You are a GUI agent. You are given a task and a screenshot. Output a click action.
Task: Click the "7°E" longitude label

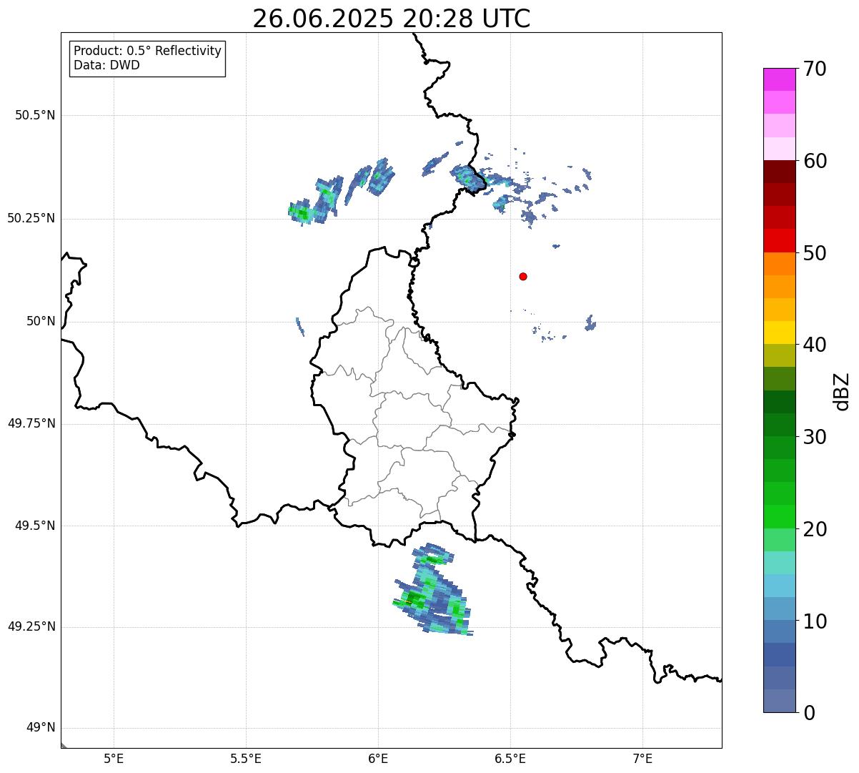[x=642, y=759]
